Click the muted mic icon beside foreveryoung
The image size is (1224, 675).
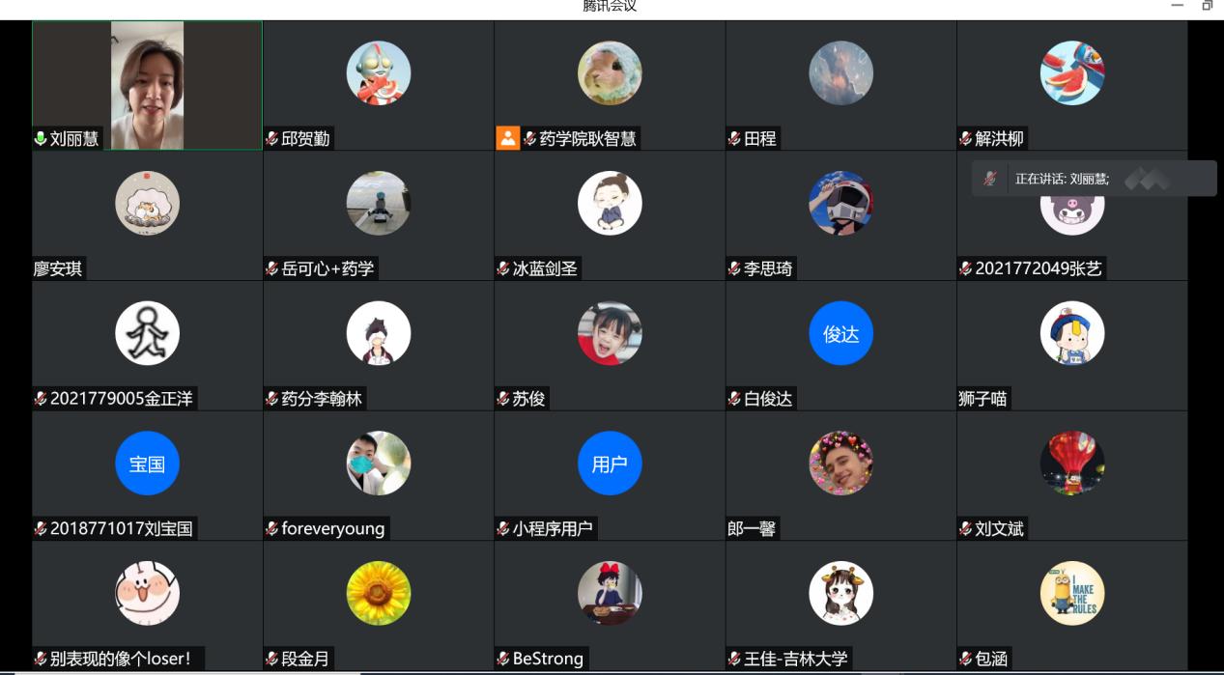271,528
